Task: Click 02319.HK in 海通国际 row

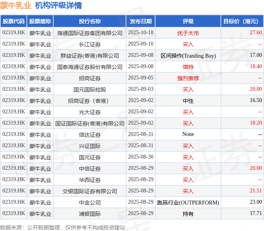Action: 14,32
